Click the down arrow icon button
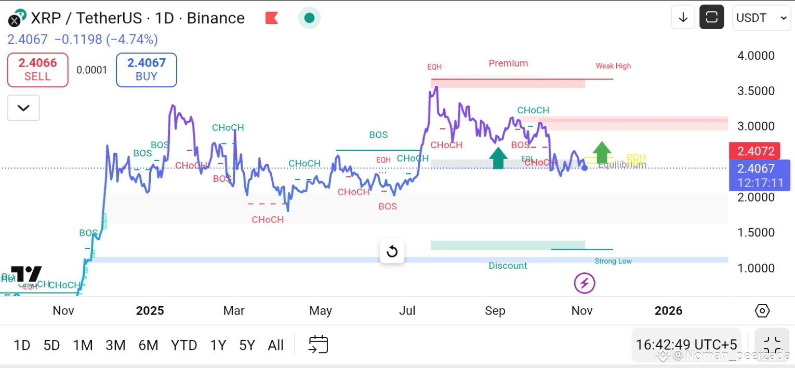Screen dimensions: 795x368 pos(683,18)
